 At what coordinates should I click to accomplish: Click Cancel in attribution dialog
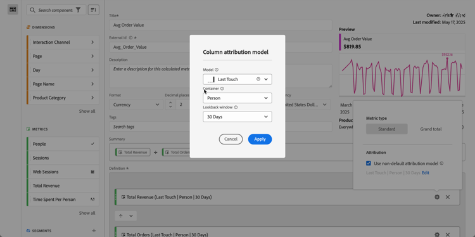pyautogui.click(x=231, y=139)
